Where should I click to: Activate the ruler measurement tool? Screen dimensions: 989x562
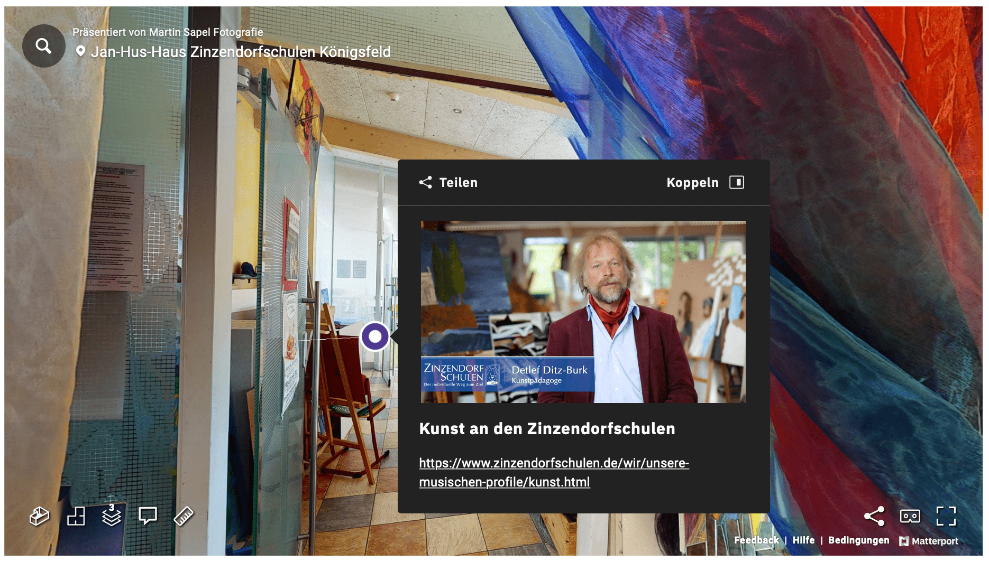184,516
